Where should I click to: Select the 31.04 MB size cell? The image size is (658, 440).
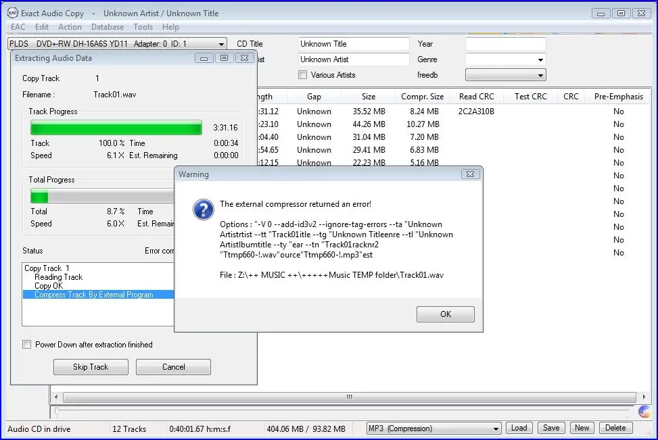[369, 137]
